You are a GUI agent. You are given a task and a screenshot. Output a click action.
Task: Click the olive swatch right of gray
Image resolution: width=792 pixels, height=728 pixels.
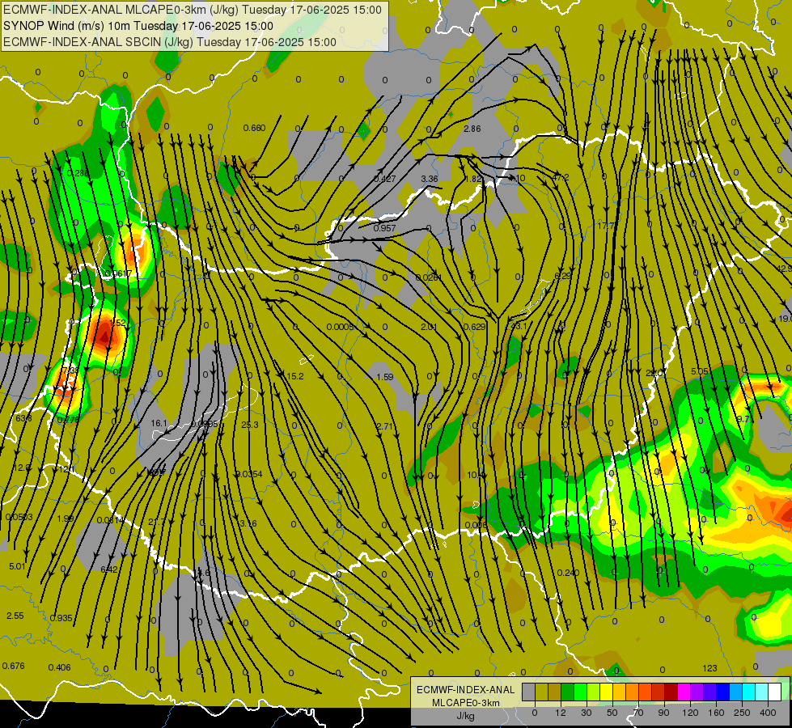(542, 692)
